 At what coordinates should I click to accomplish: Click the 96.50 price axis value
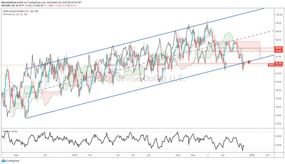pyautogui.click(x=279, y=74)
